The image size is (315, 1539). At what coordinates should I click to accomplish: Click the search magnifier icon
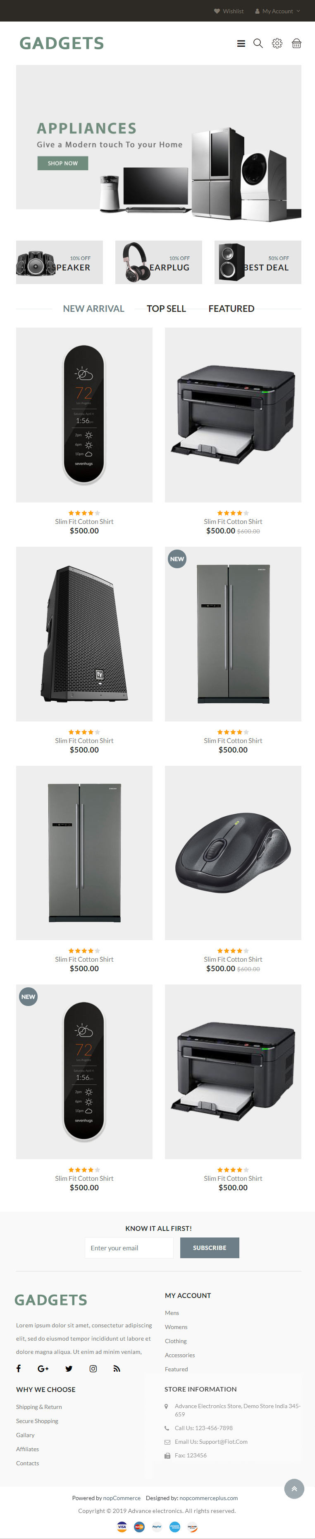point(258,43)
